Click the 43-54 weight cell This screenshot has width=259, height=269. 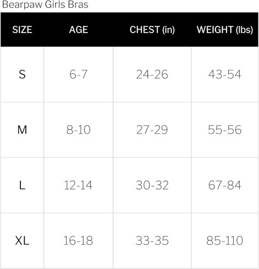click(225, 74)
